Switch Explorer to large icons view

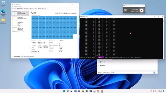point(156,73)
